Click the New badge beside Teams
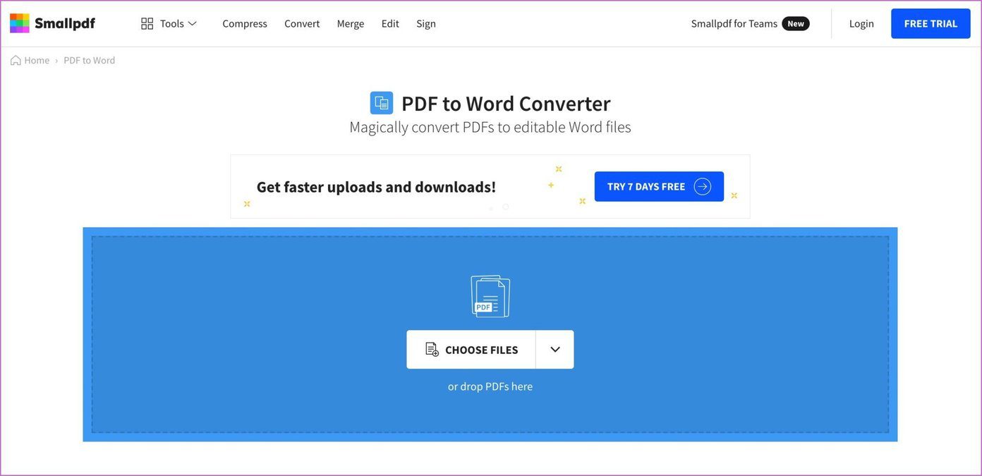Image resolution: width=982 pixels, height=476 pixels. click(x=796, y=23)
